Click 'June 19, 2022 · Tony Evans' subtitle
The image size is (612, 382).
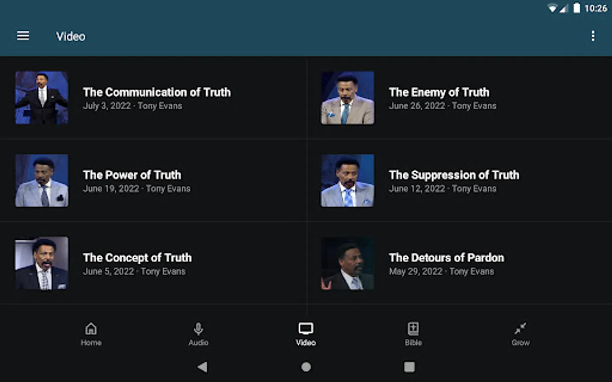[x=137, y=188]
